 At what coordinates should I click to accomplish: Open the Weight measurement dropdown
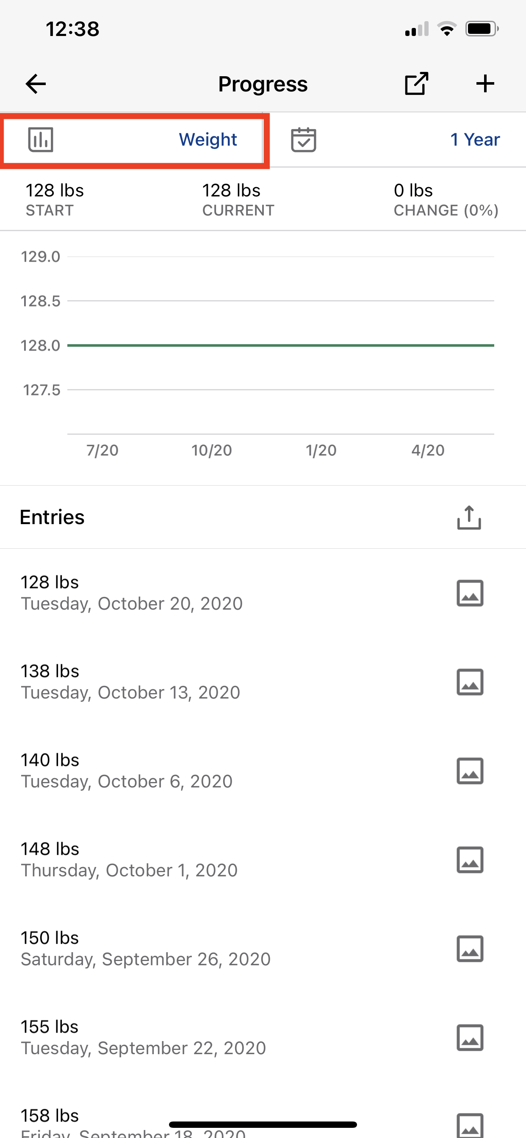pyautogui.click(x=208, y=140)
